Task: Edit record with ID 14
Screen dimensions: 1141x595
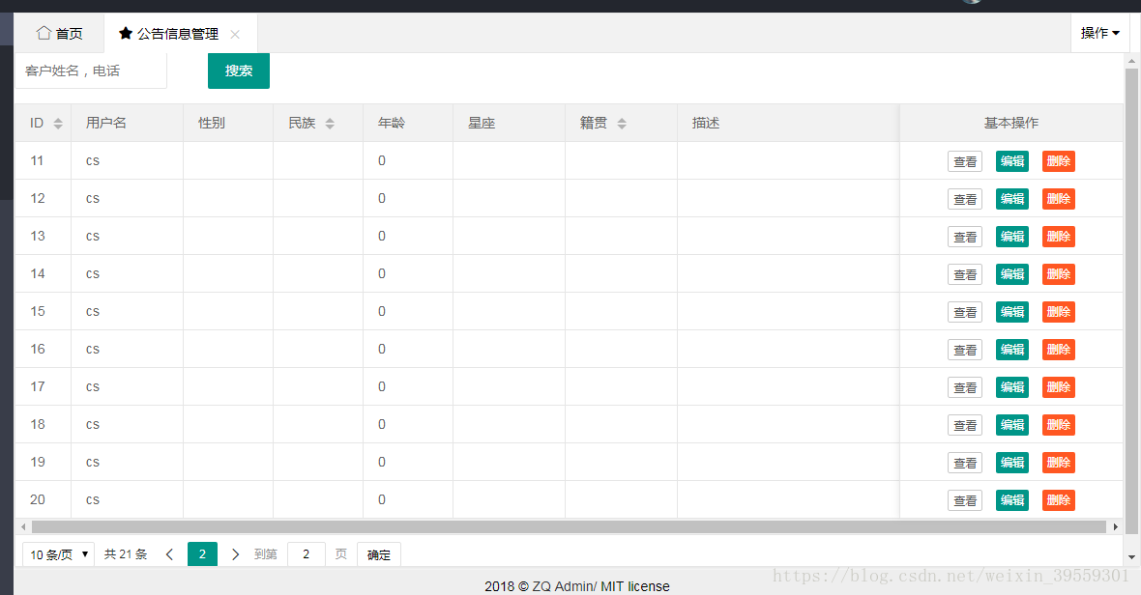Action: click(1012, 274)
